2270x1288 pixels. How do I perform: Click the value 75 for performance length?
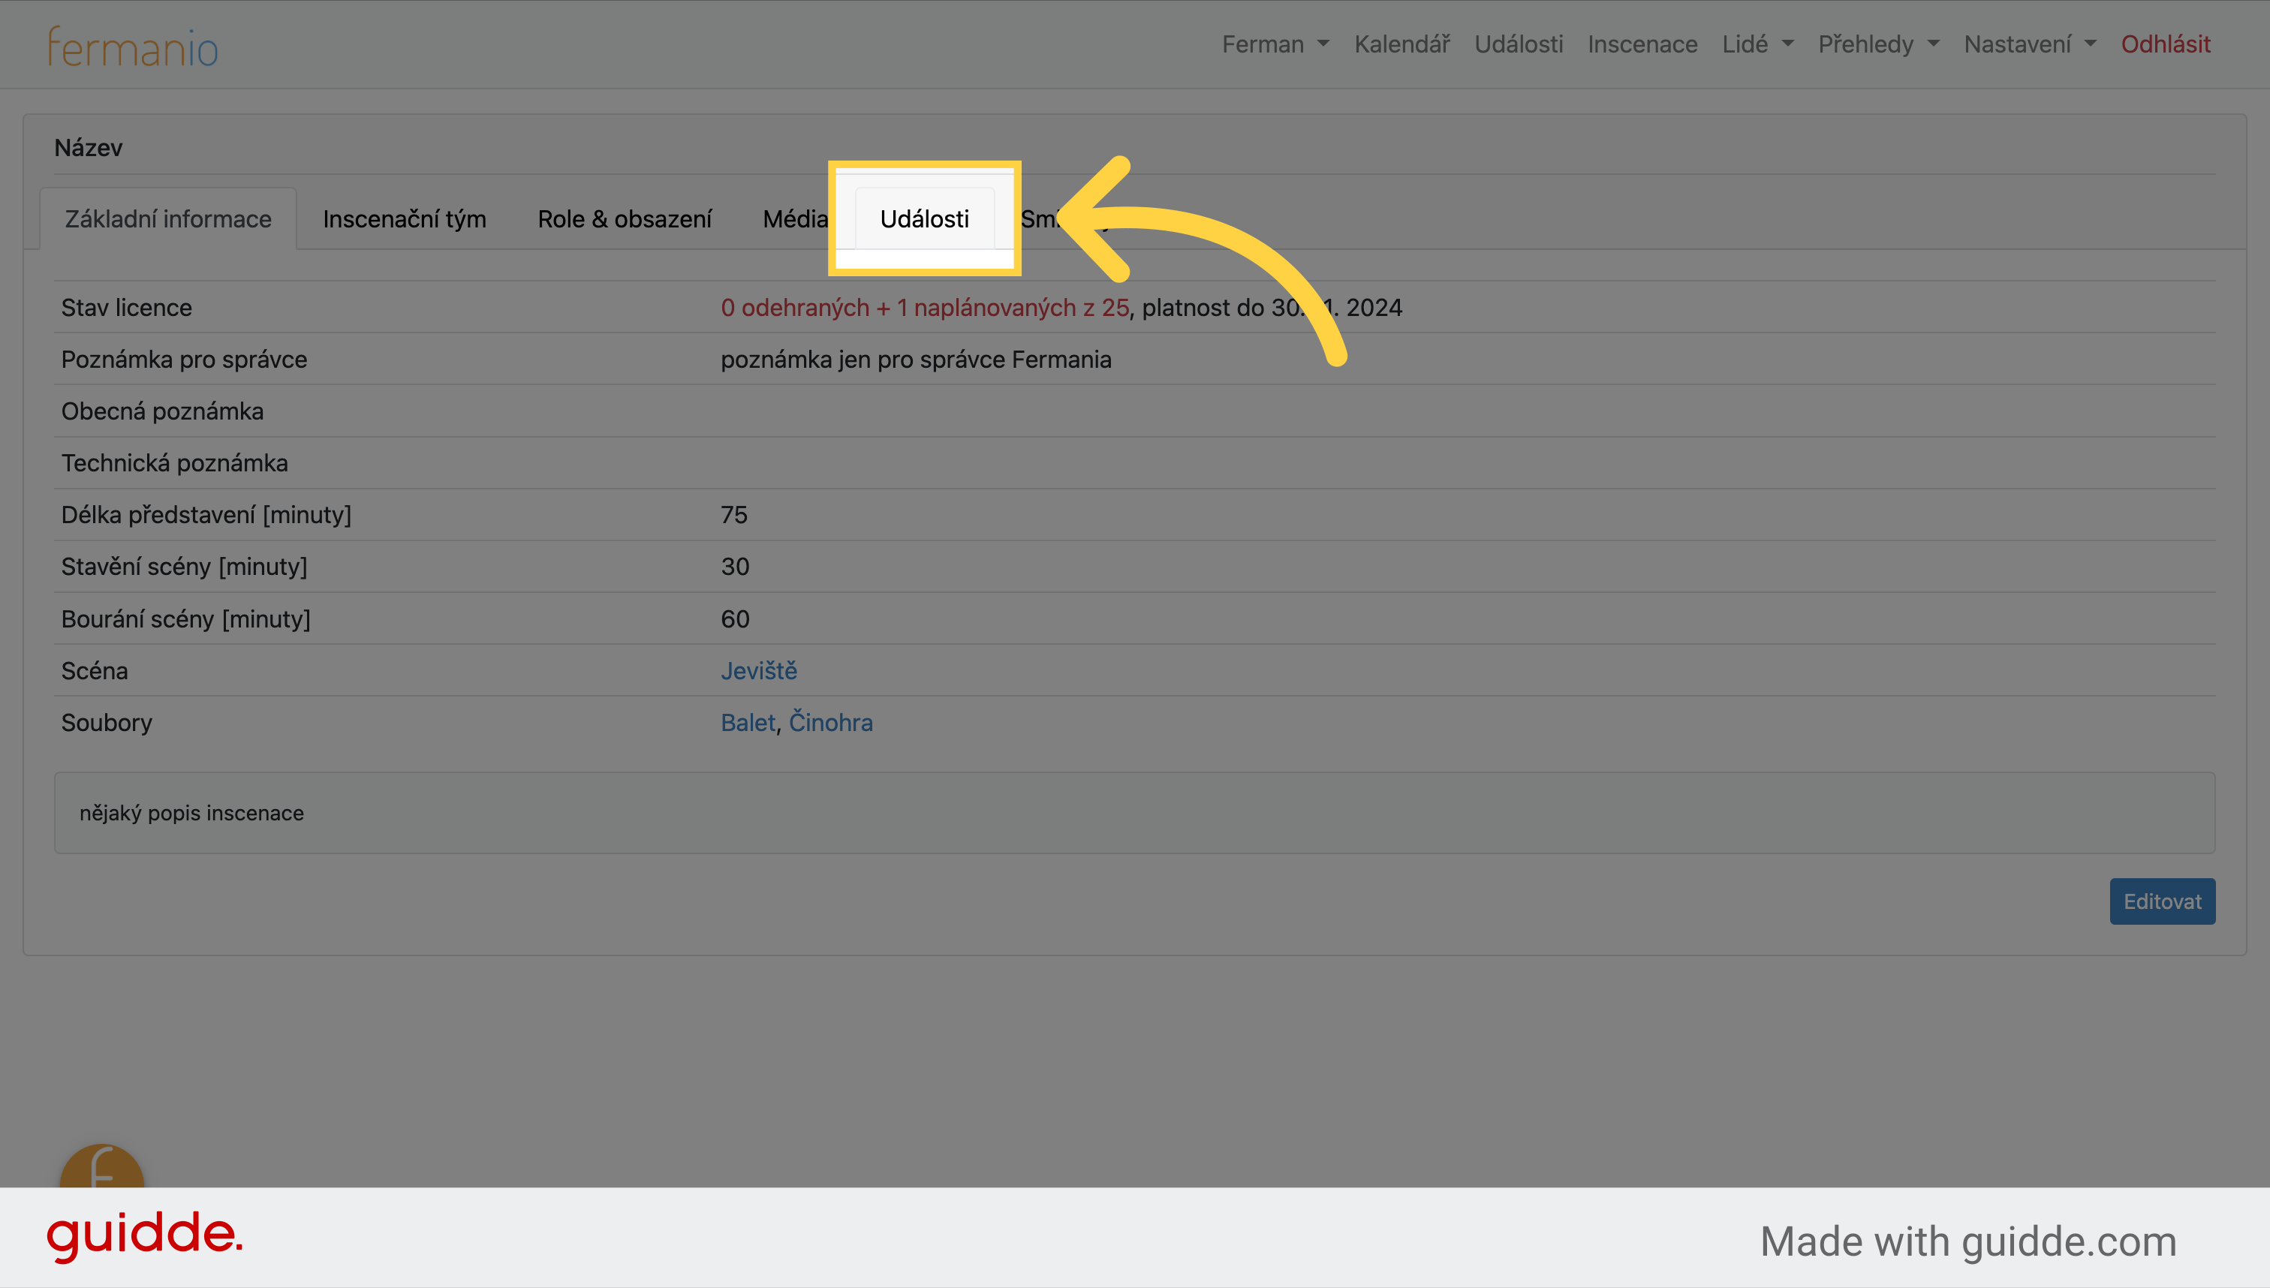pos(733,515)
